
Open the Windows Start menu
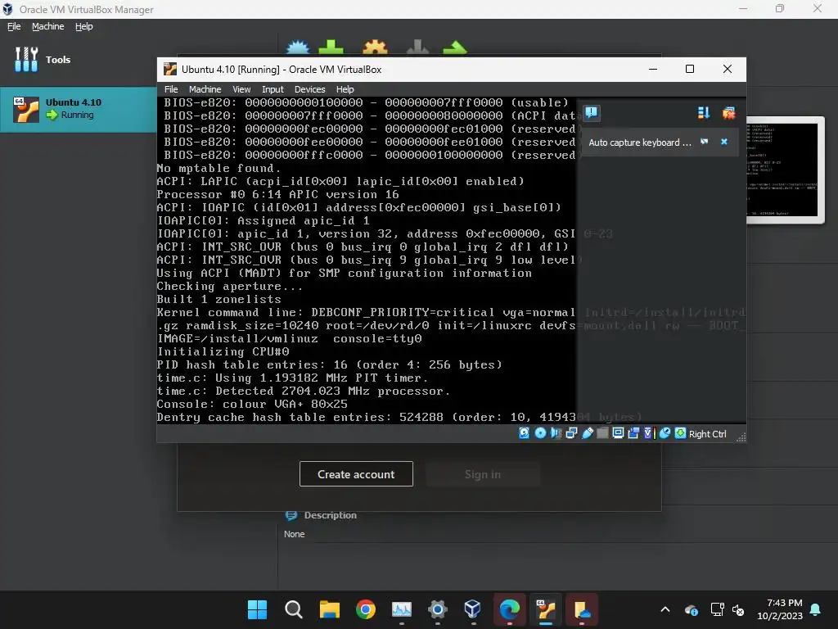click(257, 609)
